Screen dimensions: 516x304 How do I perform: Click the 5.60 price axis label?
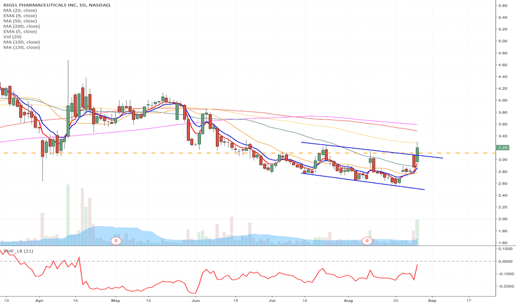coord(503,6)
